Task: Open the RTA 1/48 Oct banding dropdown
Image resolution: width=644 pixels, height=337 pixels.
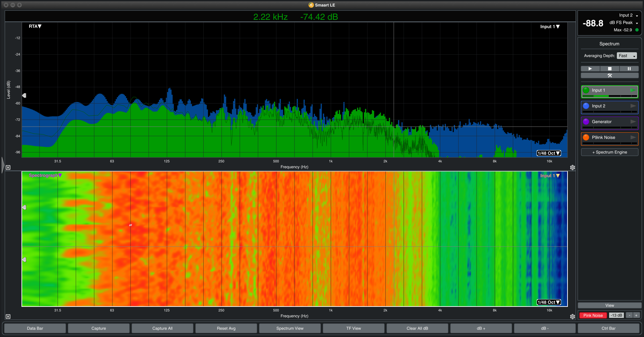Action: tap(549, 153)
